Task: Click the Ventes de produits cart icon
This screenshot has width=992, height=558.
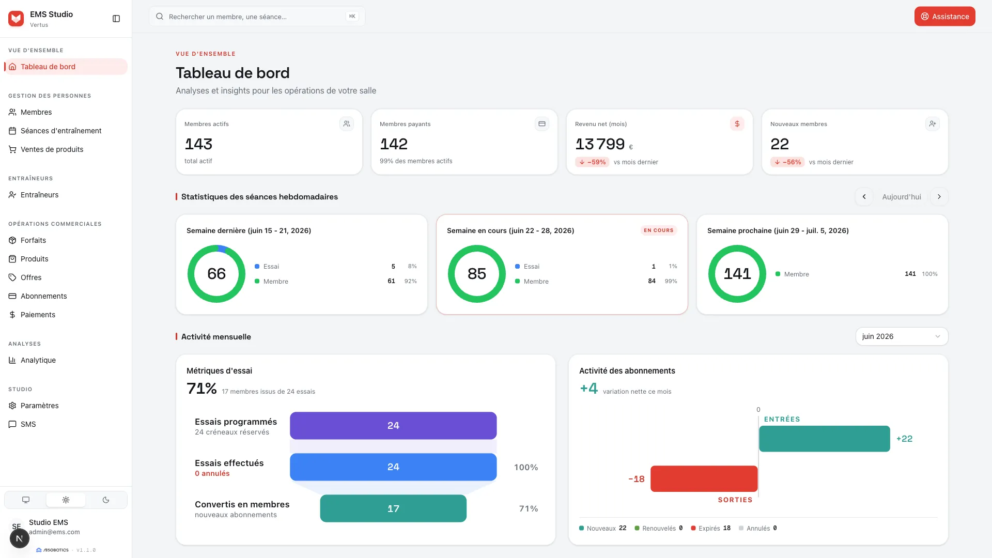Action: click(12, 149)
